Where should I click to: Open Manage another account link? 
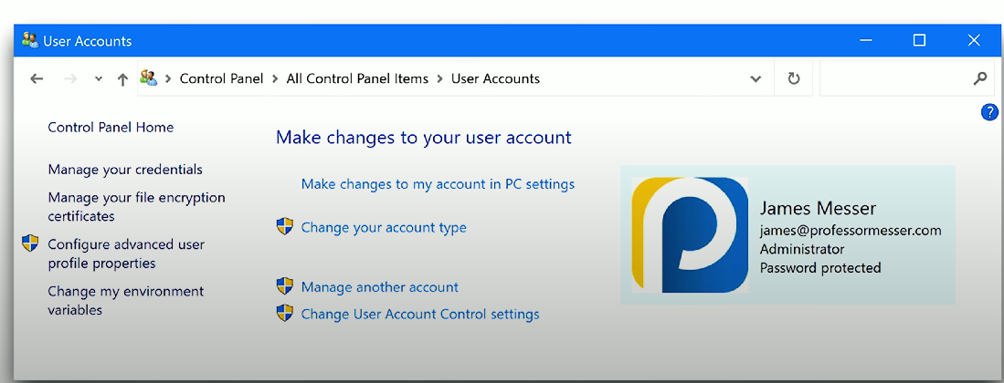pos(380,287)
